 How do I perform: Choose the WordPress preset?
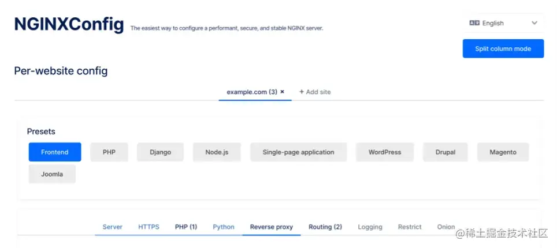[384, 152]
